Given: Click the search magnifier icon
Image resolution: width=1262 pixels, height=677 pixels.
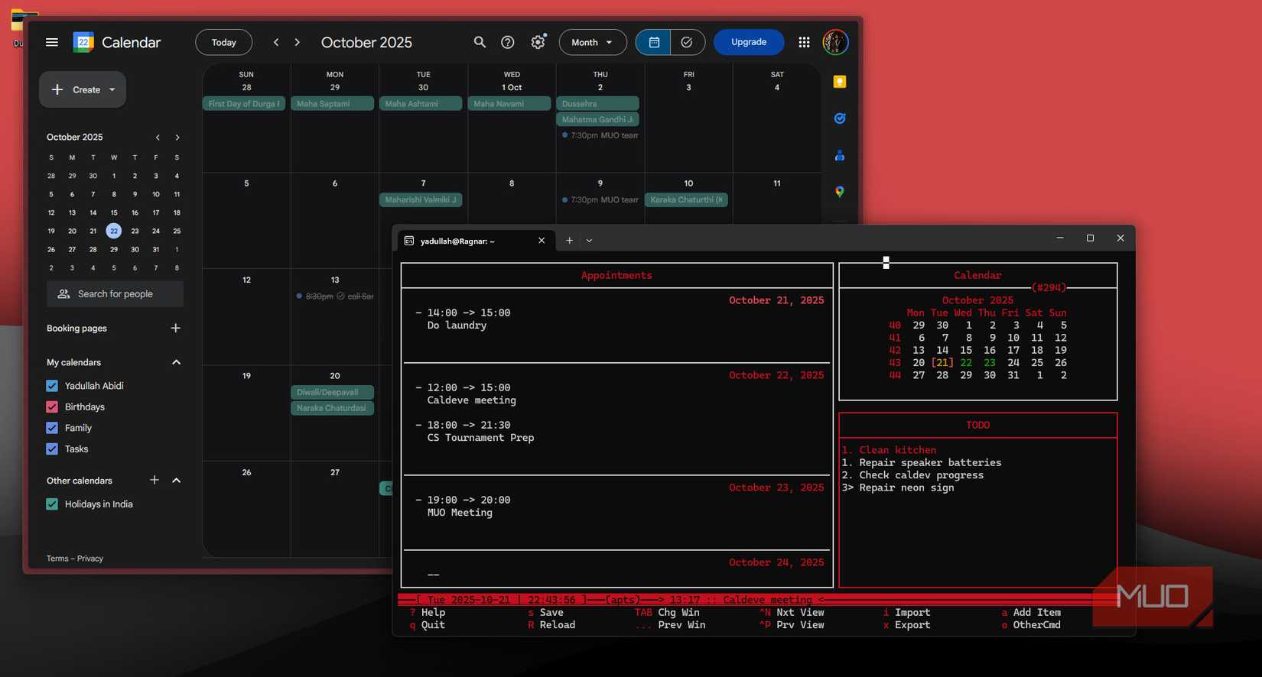Looking at the screenshot, I should coord(480,42).
